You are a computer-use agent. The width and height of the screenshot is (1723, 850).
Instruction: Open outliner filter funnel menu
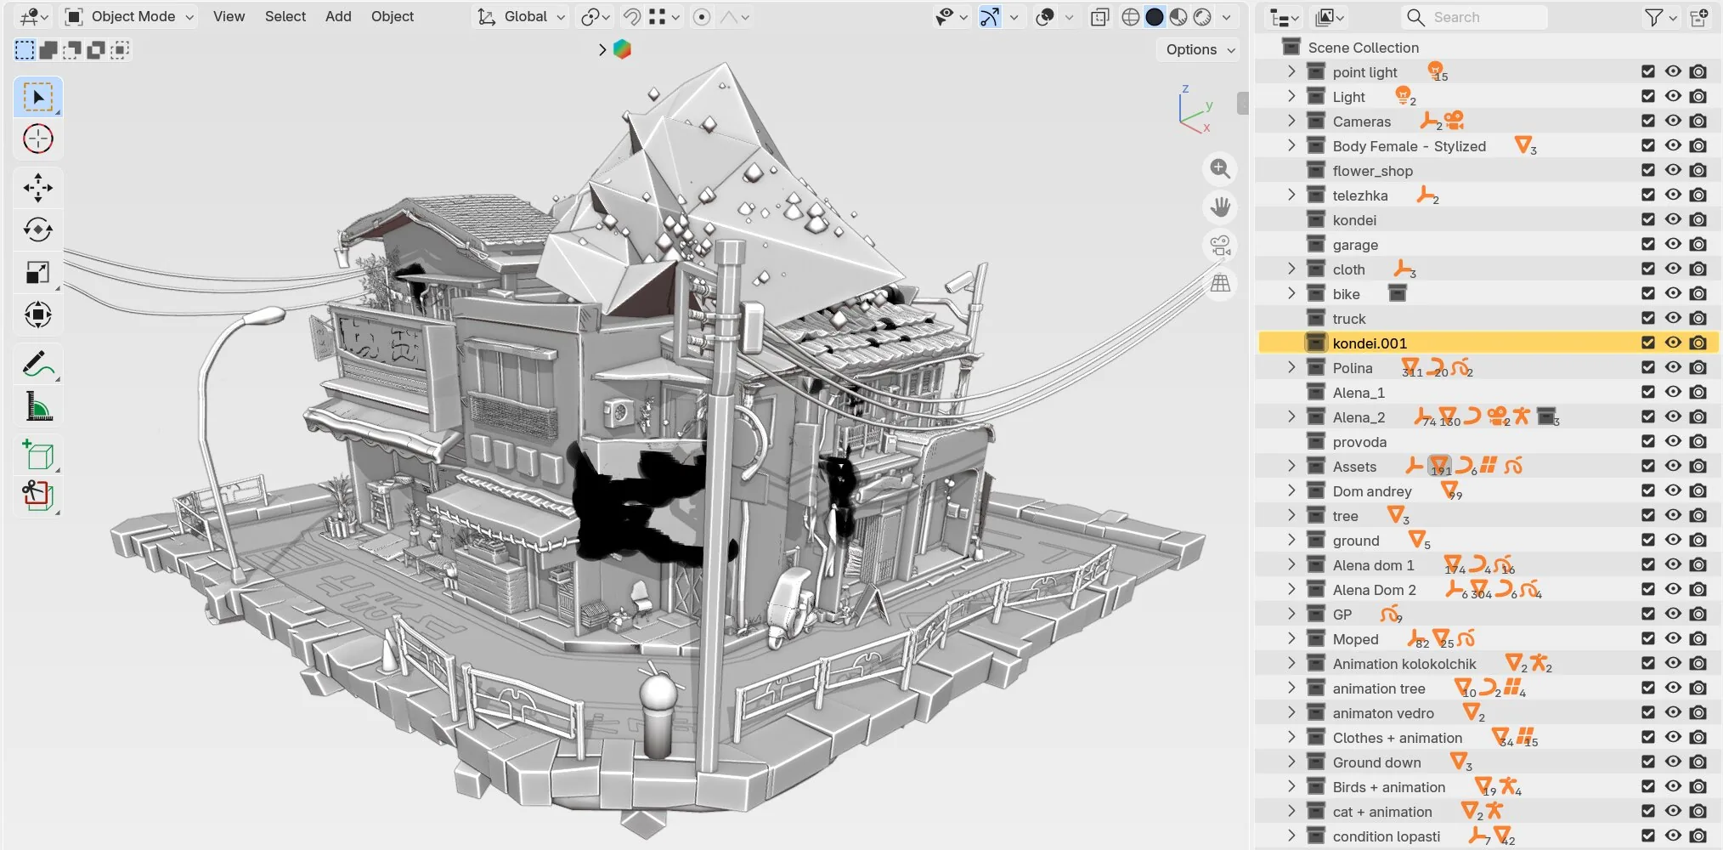pyautogui.click(x=1660, y=17)
